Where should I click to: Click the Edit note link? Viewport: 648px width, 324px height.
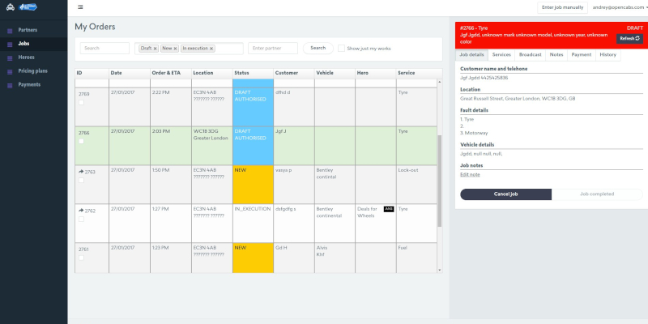(470, 174)
